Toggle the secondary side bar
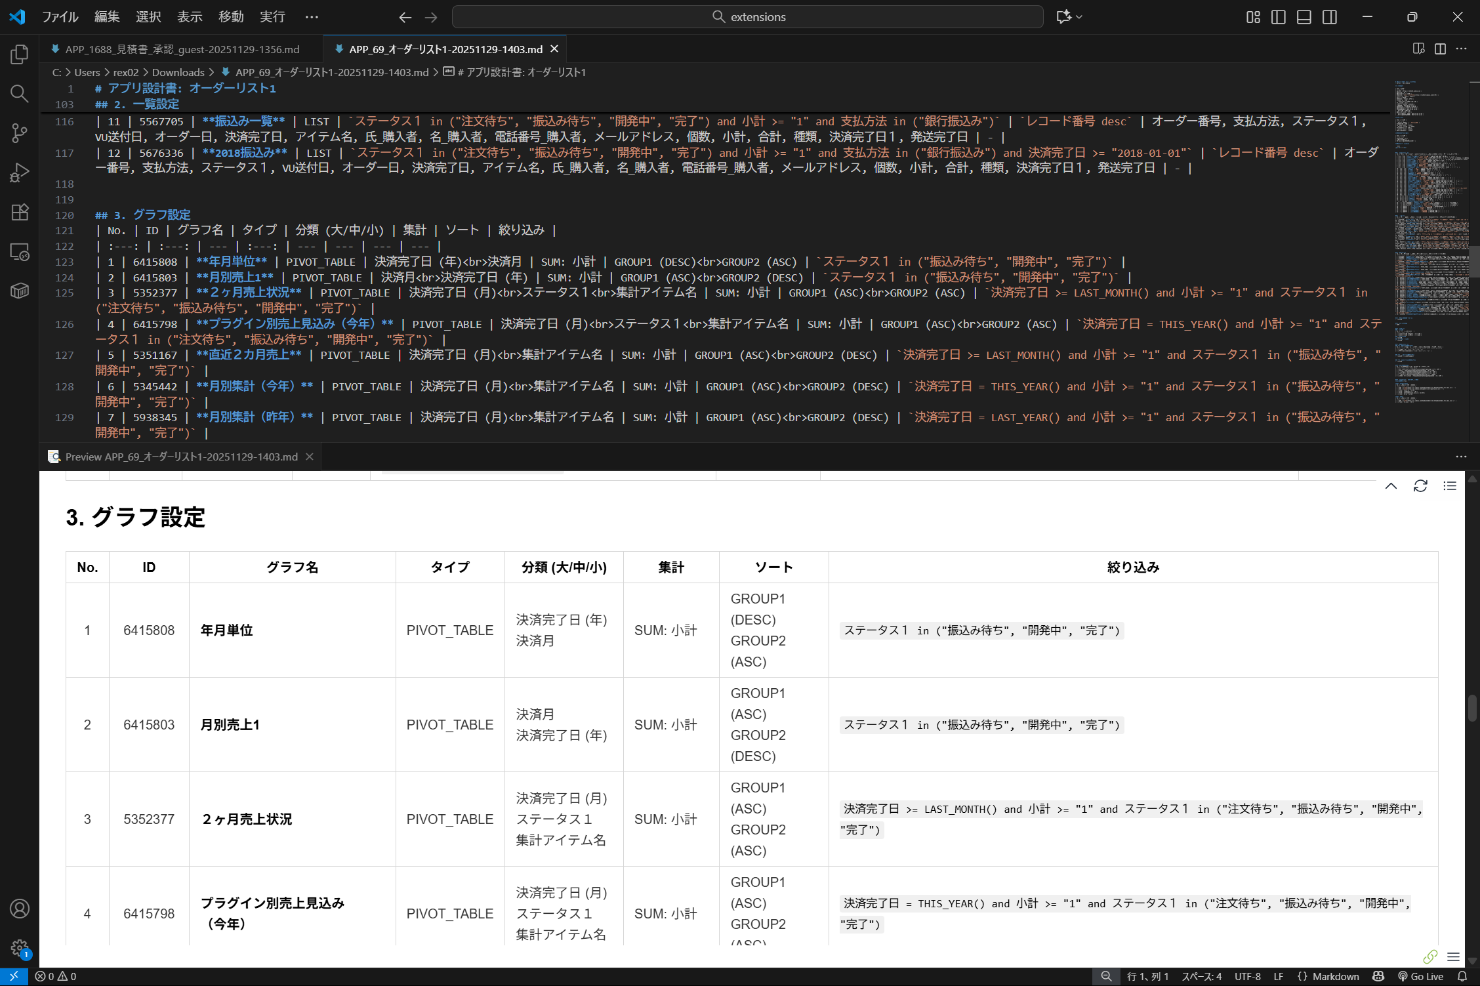Image resolution: width=1480 pixels, height=986 pixels. click(1330, 17)
